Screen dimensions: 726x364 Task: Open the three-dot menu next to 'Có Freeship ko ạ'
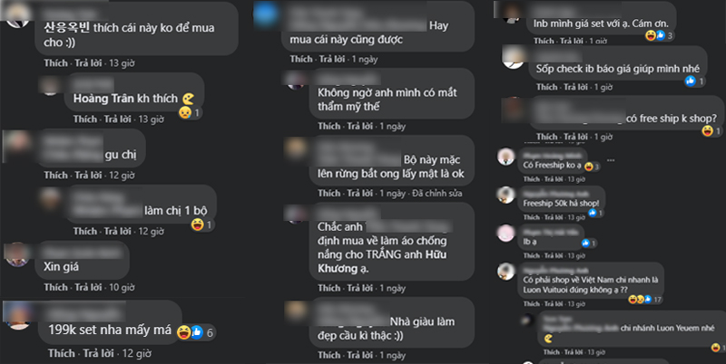pos(611,160)
